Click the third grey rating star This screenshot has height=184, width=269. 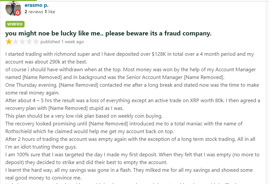tap(22, 42)
